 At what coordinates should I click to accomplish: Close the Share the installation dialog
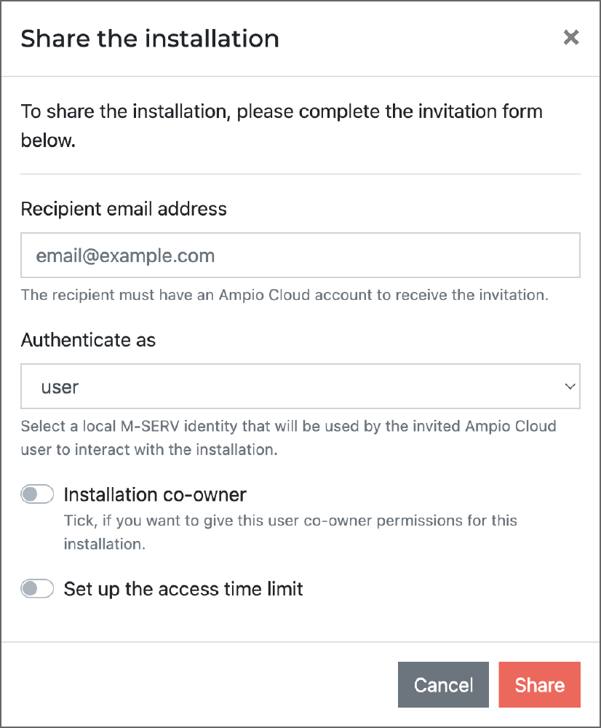571,38
